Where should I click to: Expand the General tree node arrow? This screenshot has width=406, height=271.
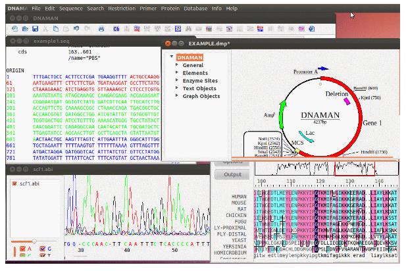177,64
